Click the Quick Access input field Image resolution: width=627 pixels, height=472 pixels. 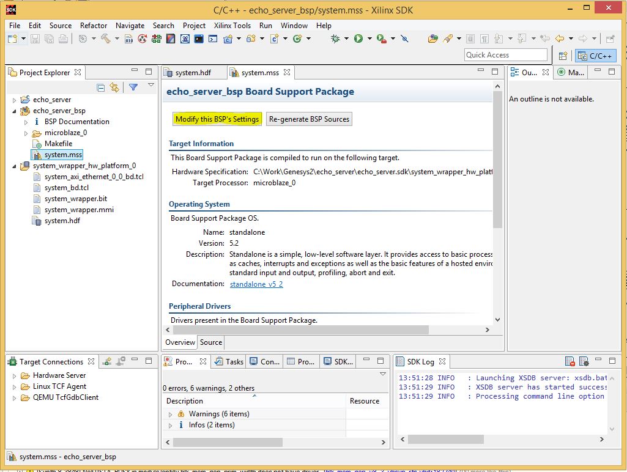coord(506,55)
